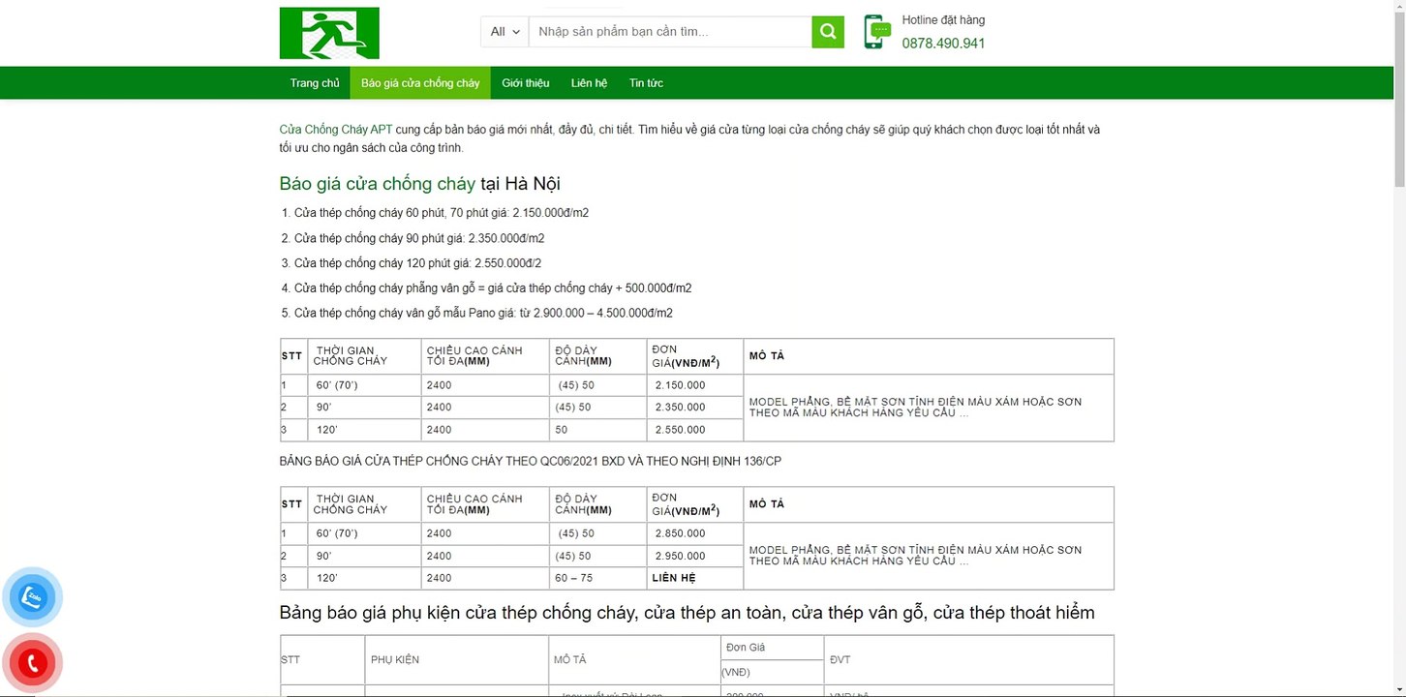Click the 60 – 75 thickness cell
The image size is (1406, 697).
click(x=598, y=578)
